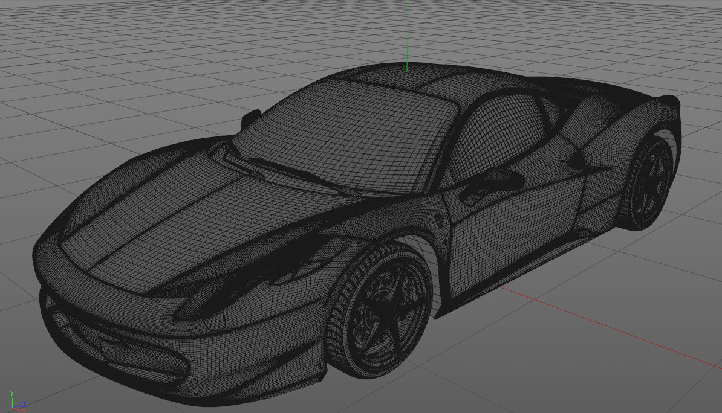Select the car's front wheel
Image resolution: width=722 pixels, height=413 pixels.
point(379,310)
